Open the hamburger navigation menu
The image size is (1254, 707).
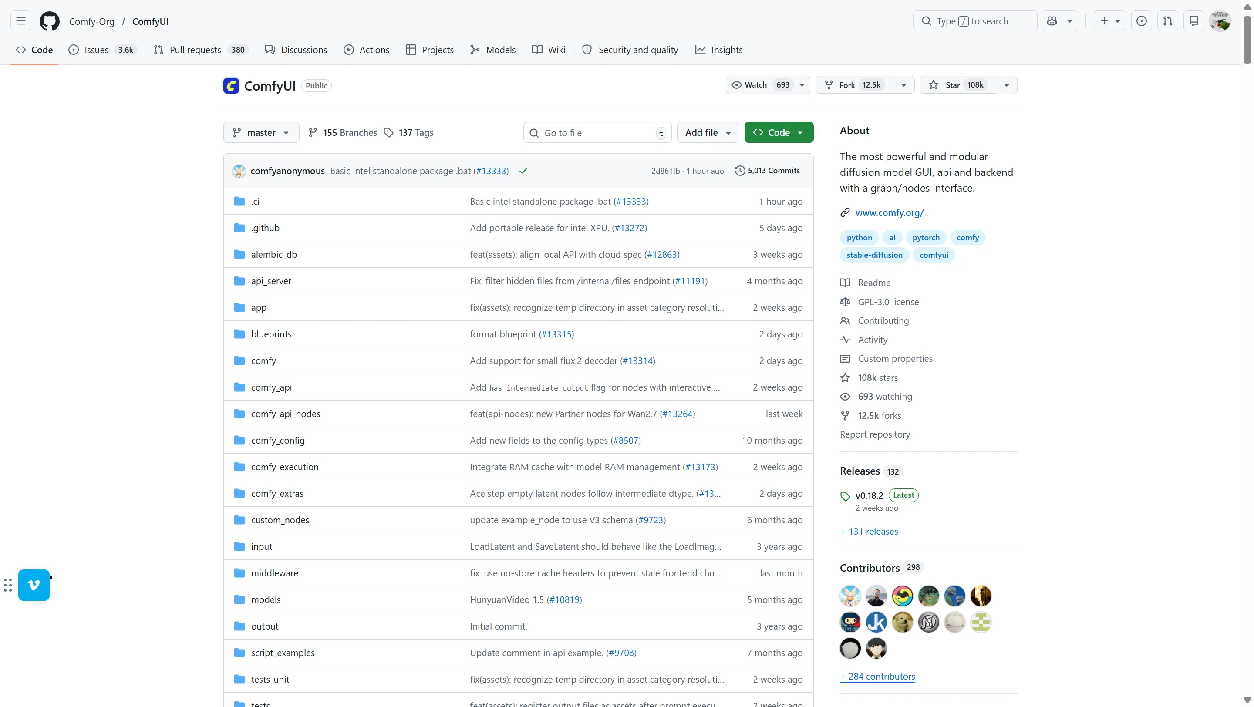(x=20, y=21)
